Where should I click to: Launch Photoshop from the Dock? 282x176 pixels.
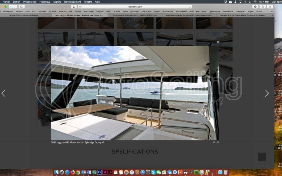tap(99, 172)
